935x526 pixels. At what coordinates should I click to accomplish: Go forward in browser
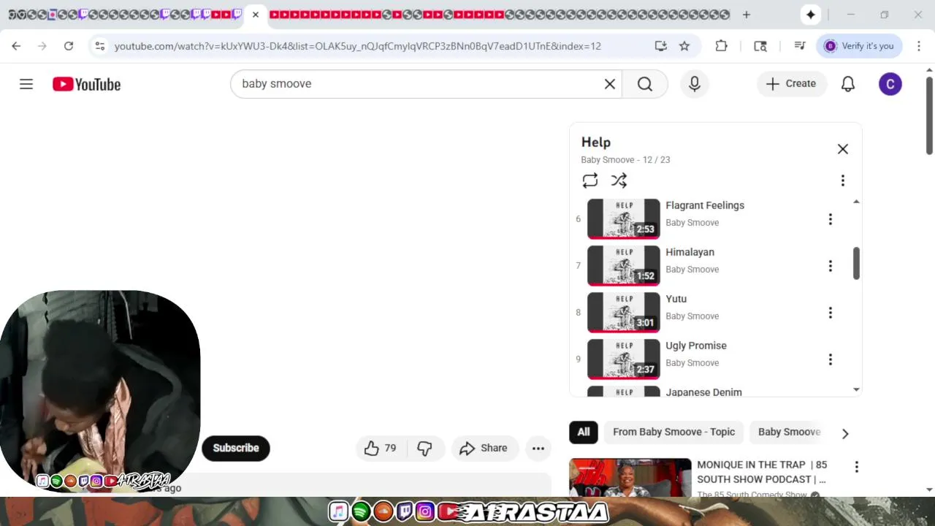[x=42, y=46]
